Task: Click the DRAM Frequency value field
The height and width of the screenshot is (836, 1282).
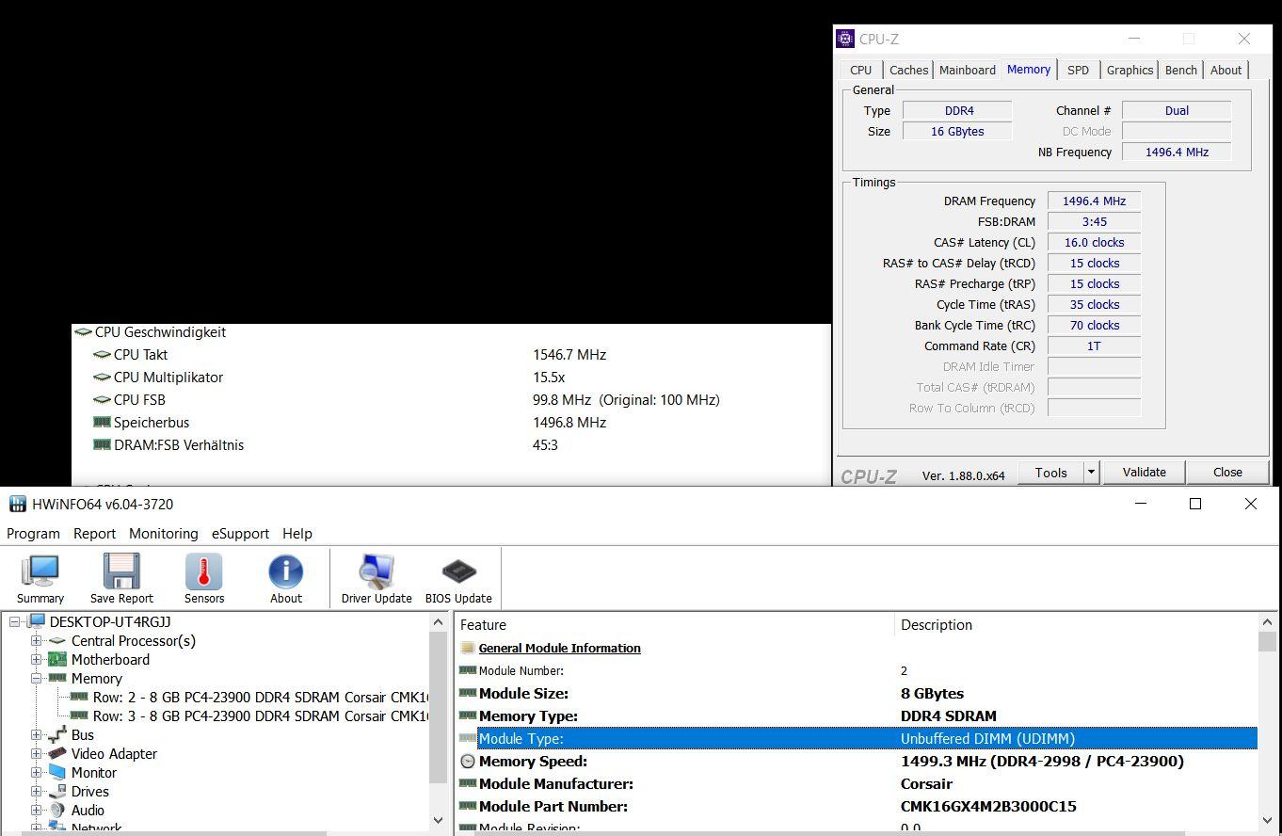Action: coord(1094,201)
